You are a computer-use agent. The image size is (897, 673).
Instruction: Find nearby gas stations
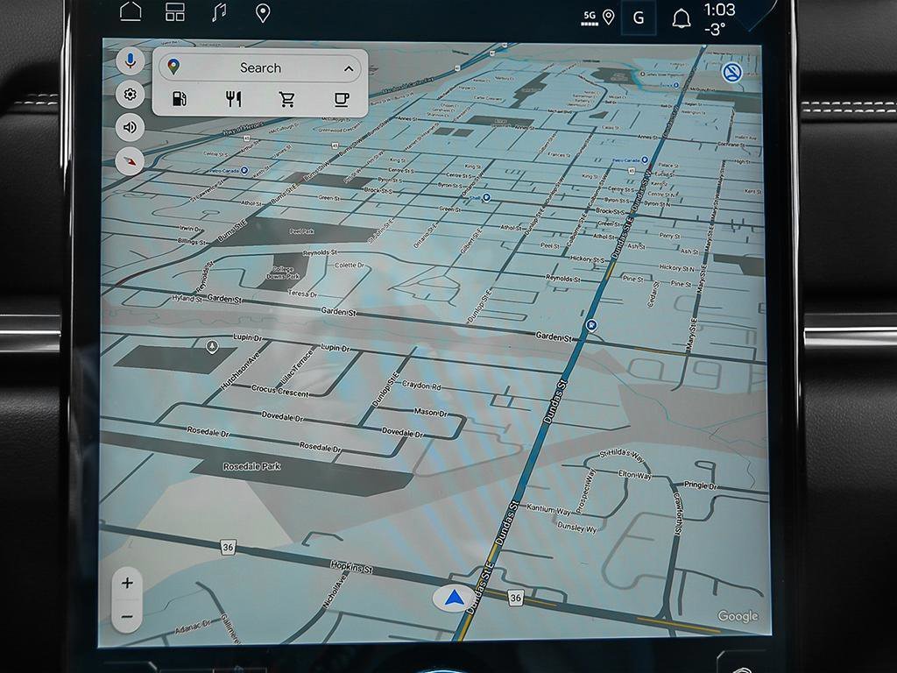[x=179, y=99]
